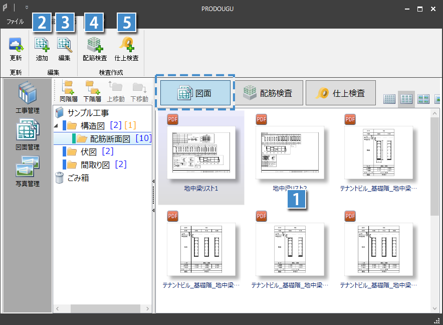443x325 pixels.
Task: Create a 配筋検査 from the ribbon
Action: [x=95, y=45]
